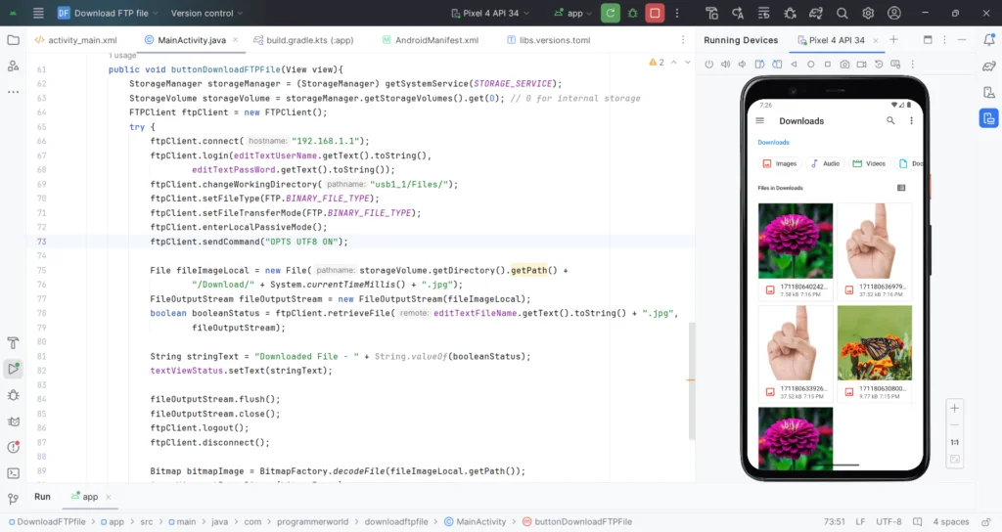
Task: Zoom in on the emulator display
Action: point(954,408)
